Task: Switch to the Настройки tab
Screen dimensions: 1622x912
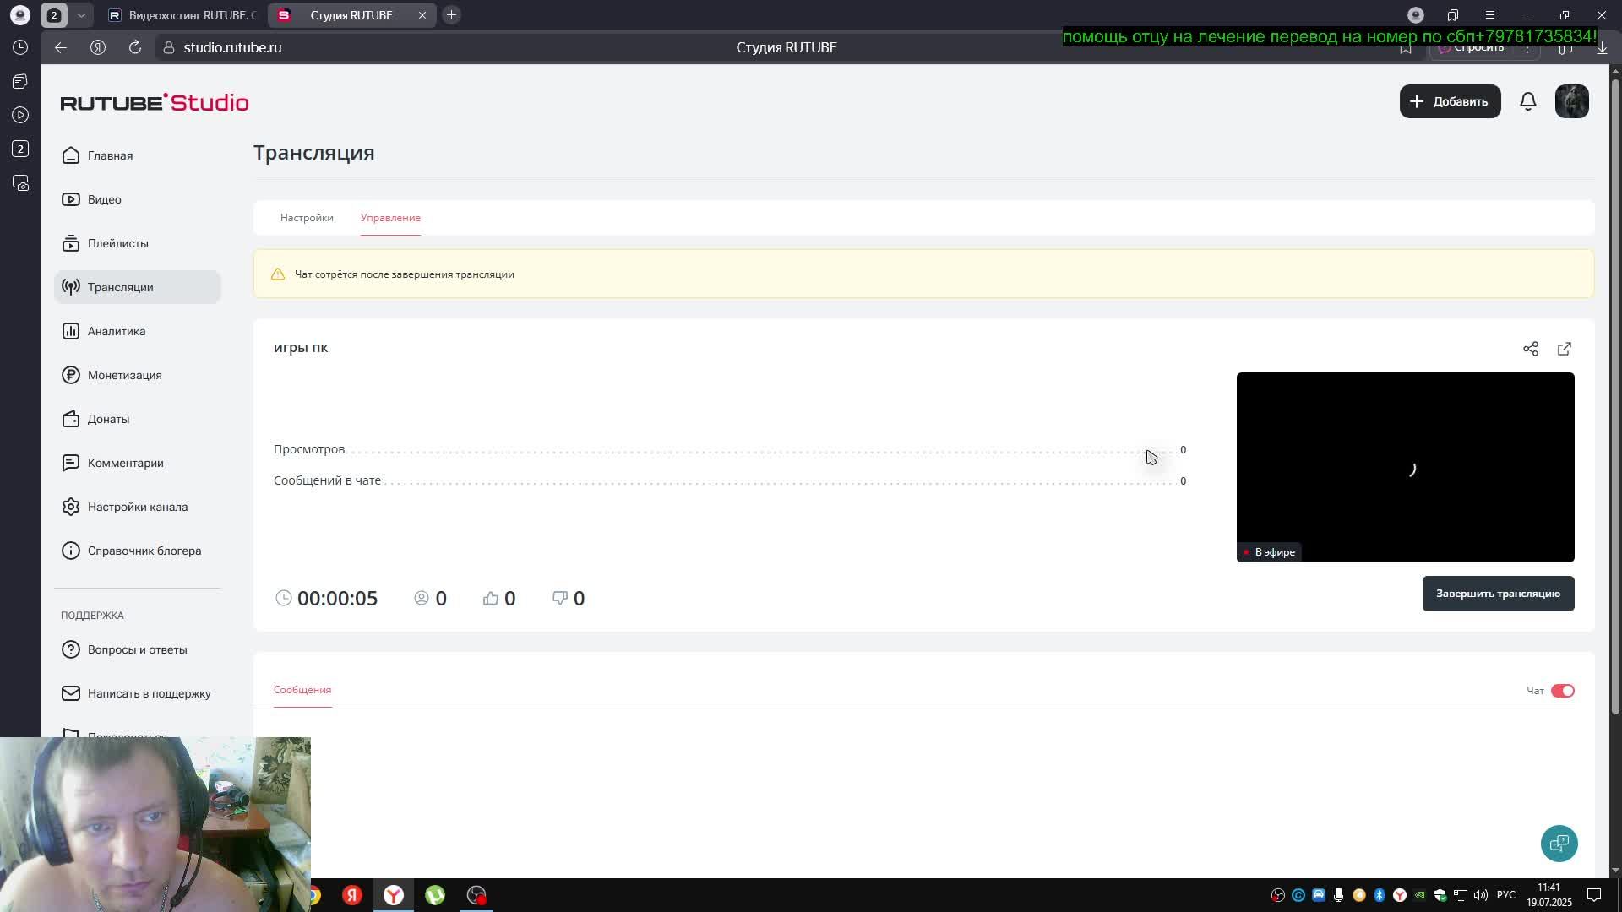Action: pyautogui.click(x=307, y=218)
